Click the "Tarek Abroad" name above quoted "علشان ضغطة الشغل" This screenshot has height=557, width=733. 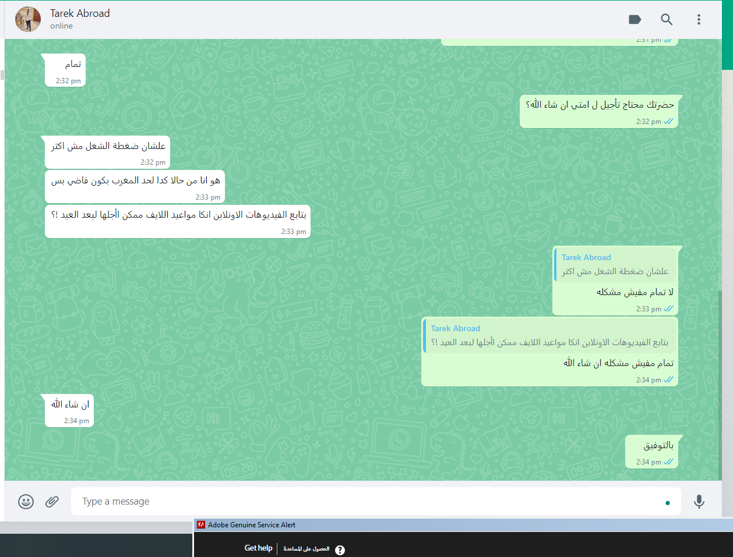click(x=586, y=257)
